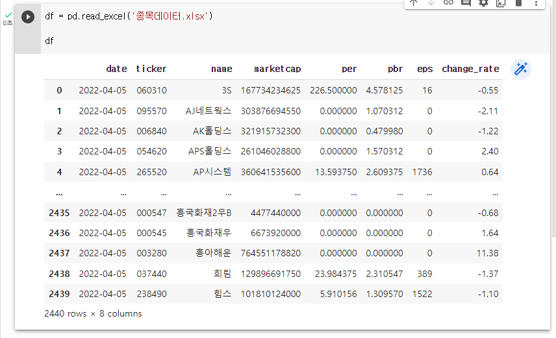Select the '3S' name cell

click(227, 90)
